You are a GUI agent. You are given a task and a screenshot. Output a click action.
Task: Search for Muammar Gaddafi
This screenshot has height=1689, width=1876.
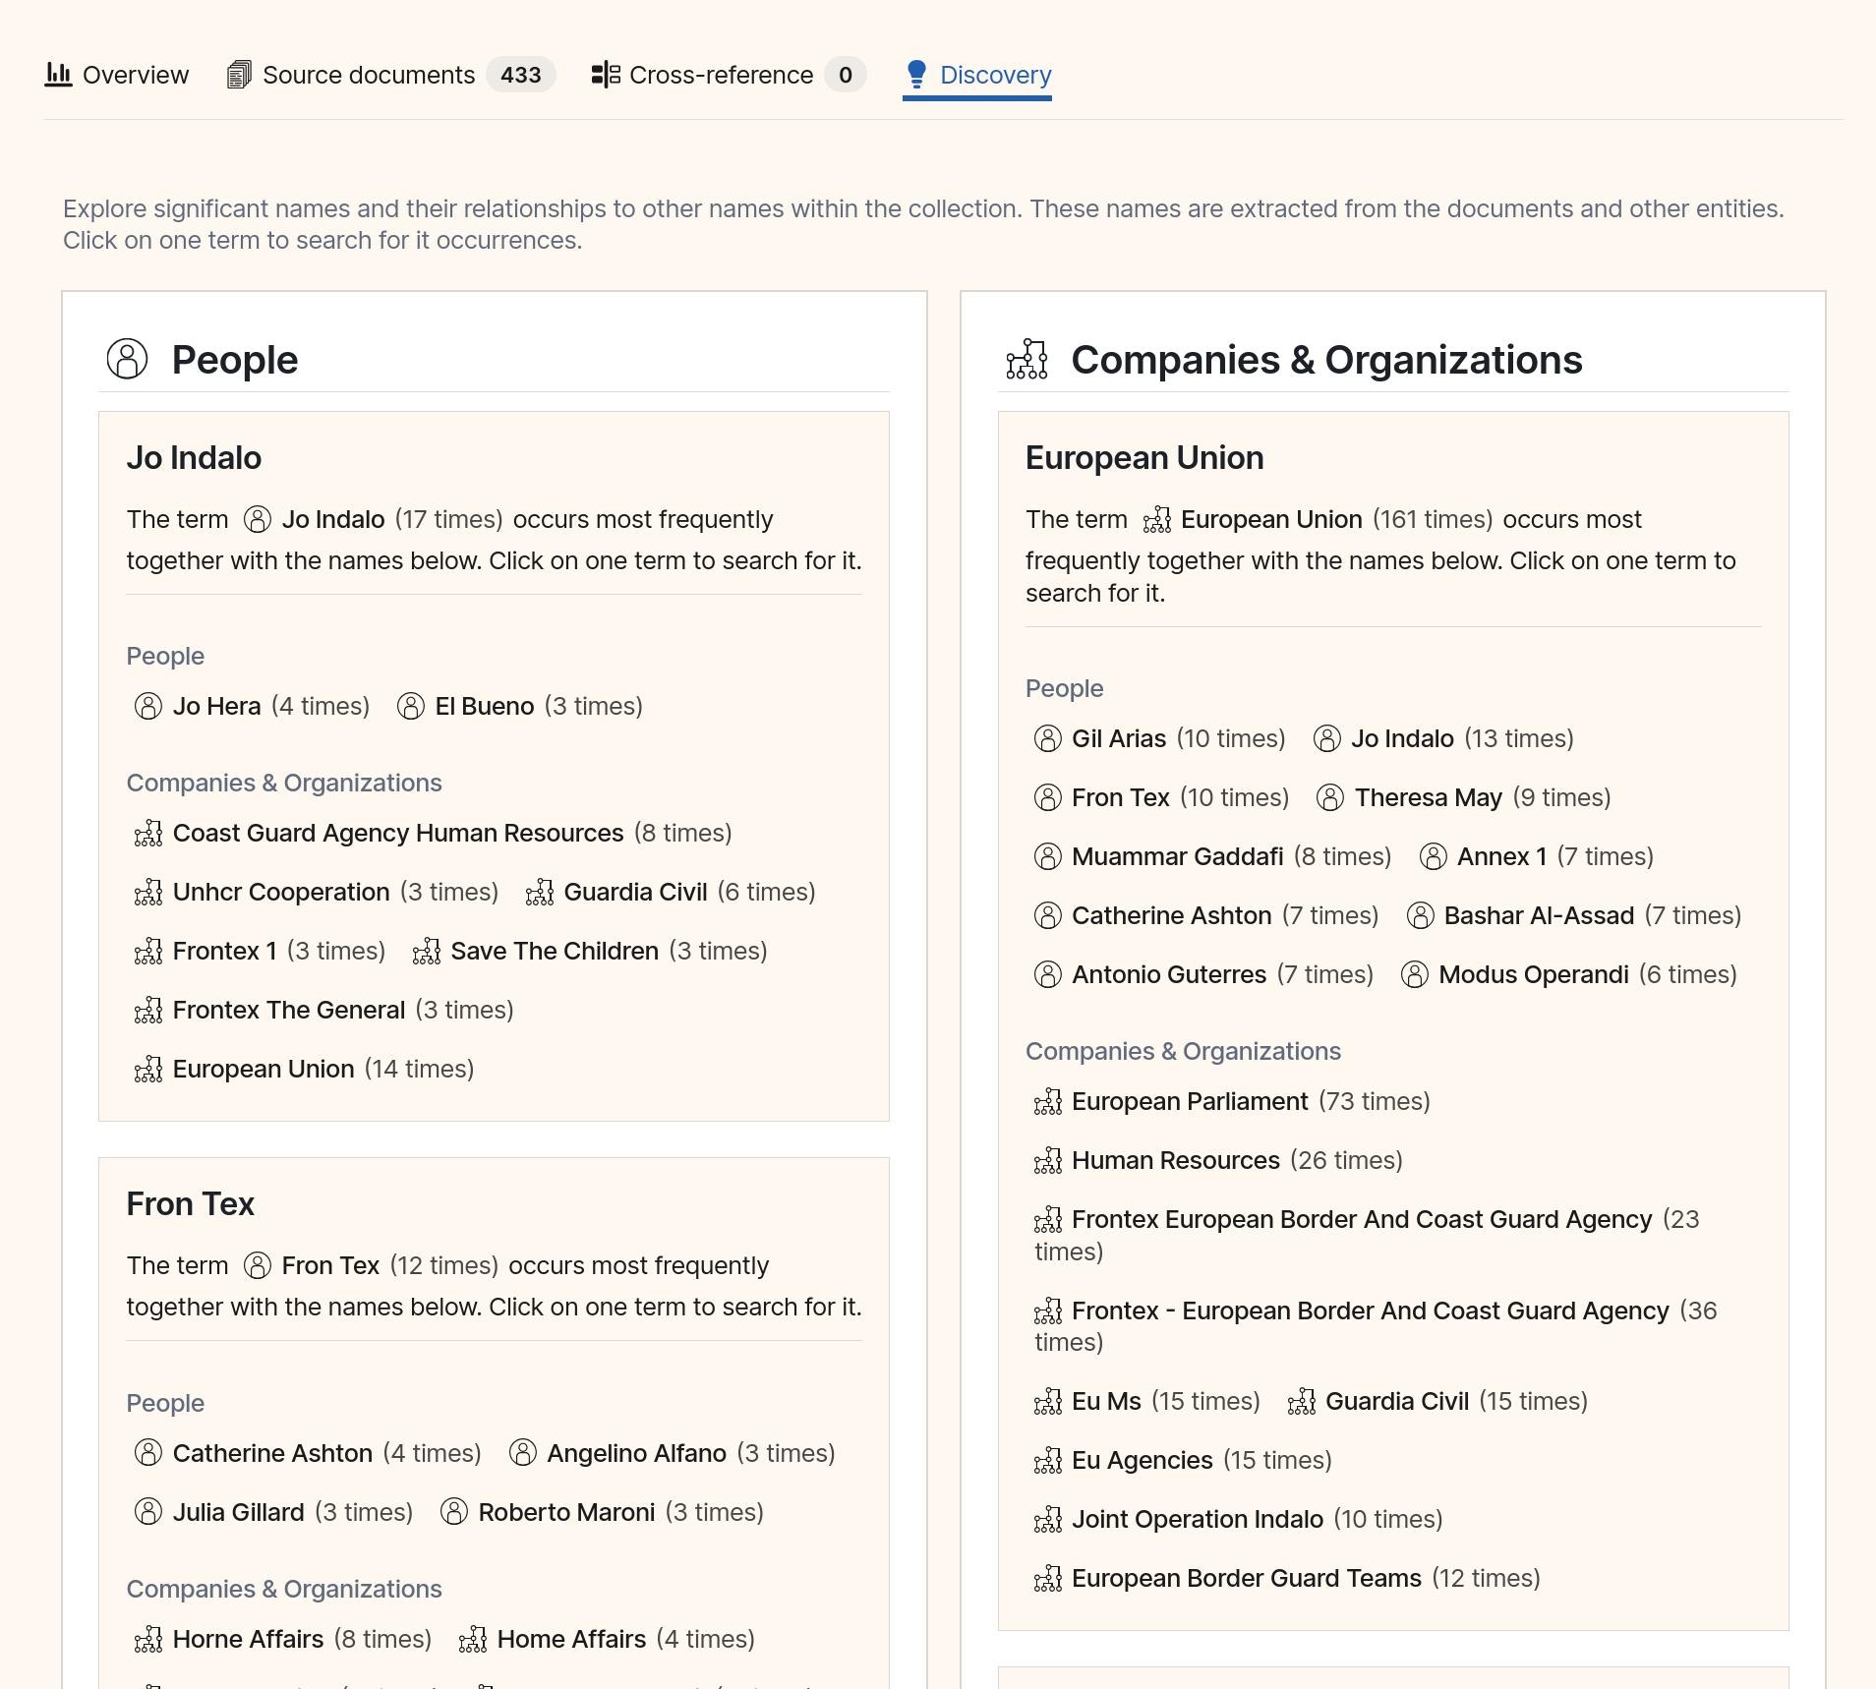1212,856
